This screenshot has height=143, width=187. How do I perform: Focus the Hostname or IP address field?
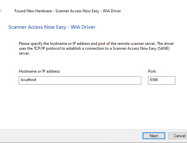[80, 80]
